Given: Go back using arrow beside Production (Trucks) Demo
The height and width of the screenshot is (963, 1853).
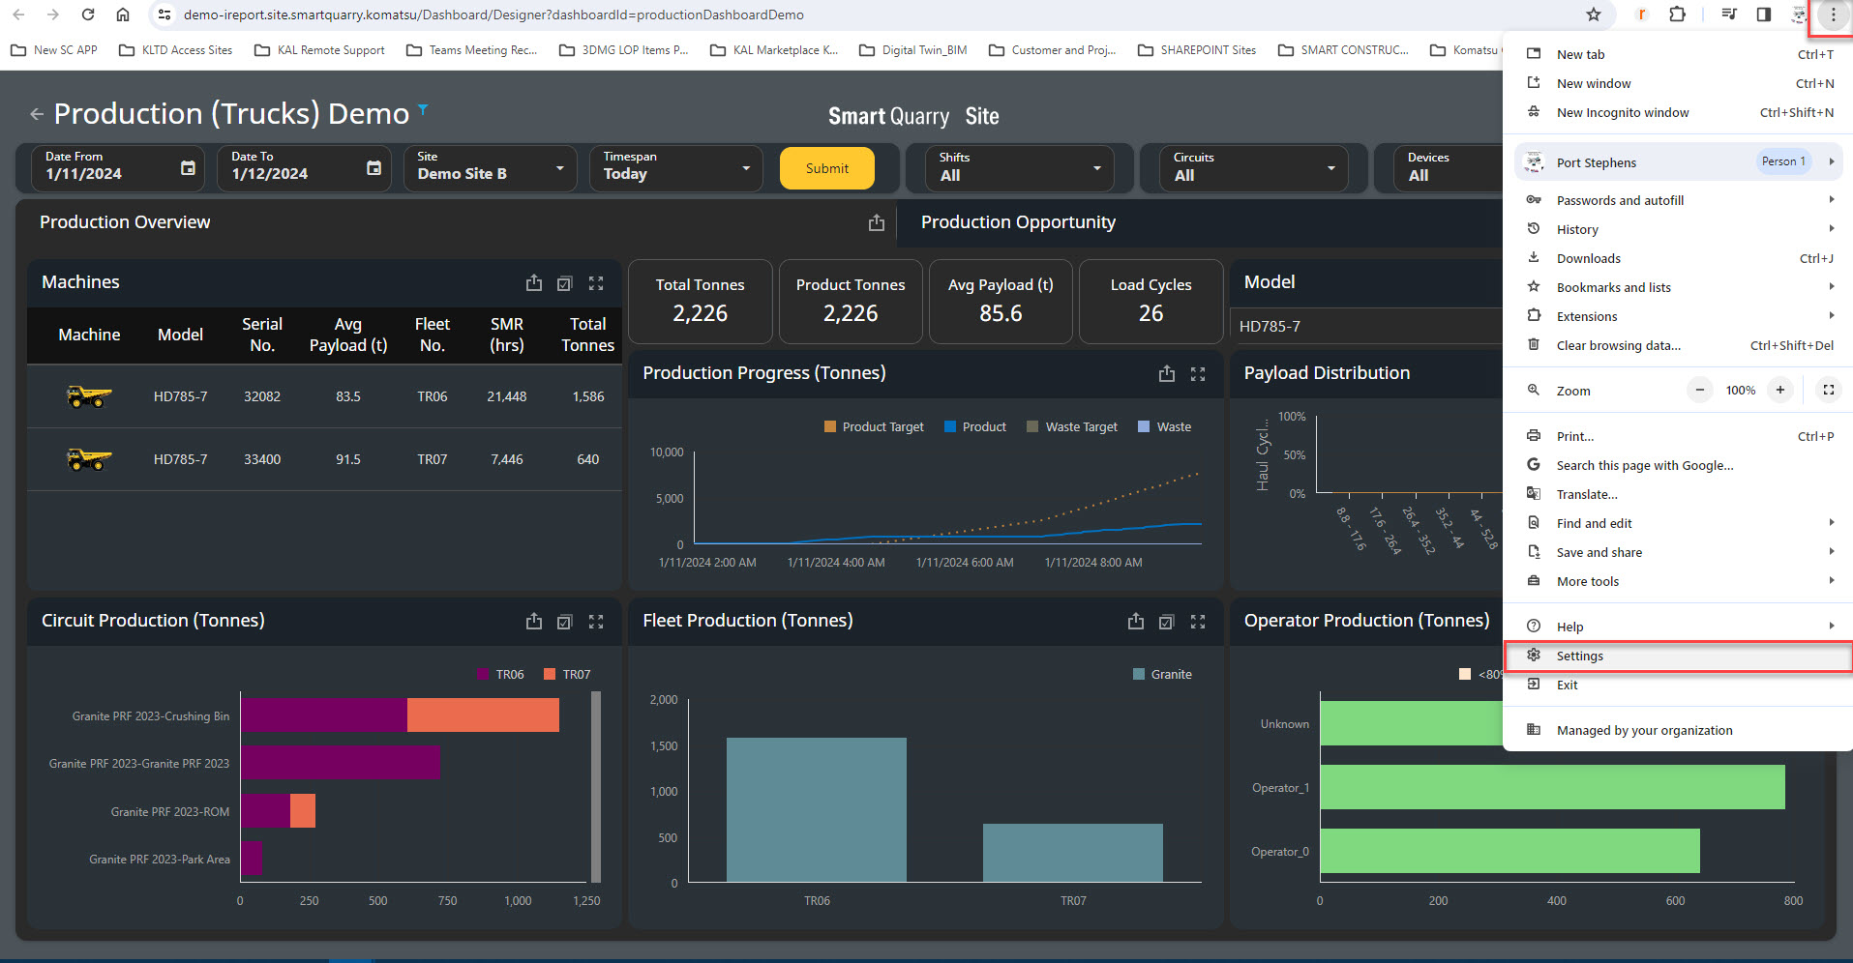Looking at the screenshot, I should pos(37,114).
